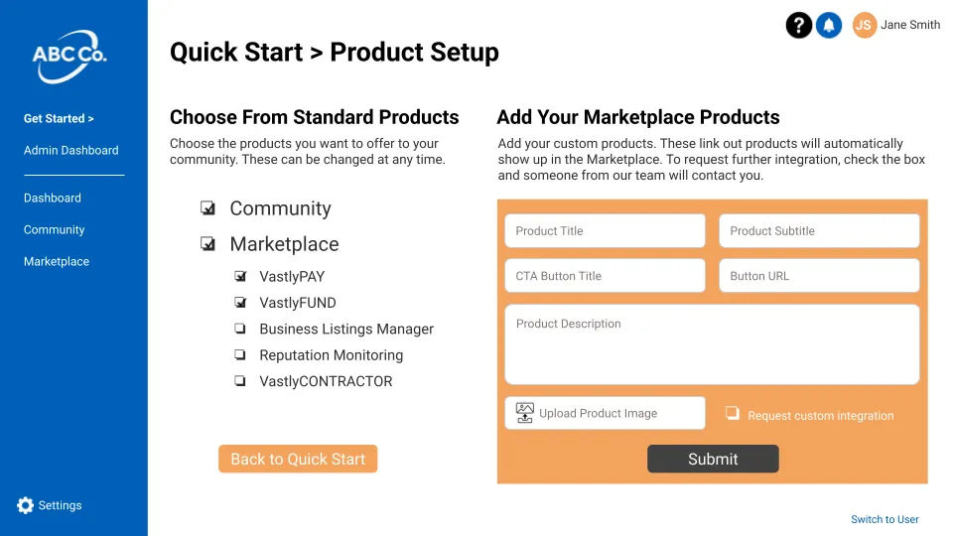Open Settings via the gear icon
953x536 pixels.
point(26,505)
